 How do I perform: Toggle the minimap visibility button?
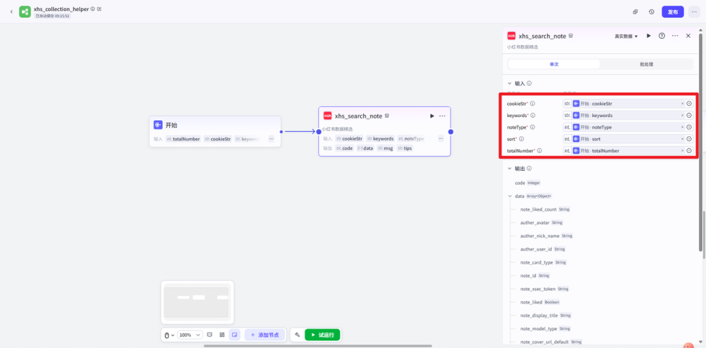(x=235, y=335)
